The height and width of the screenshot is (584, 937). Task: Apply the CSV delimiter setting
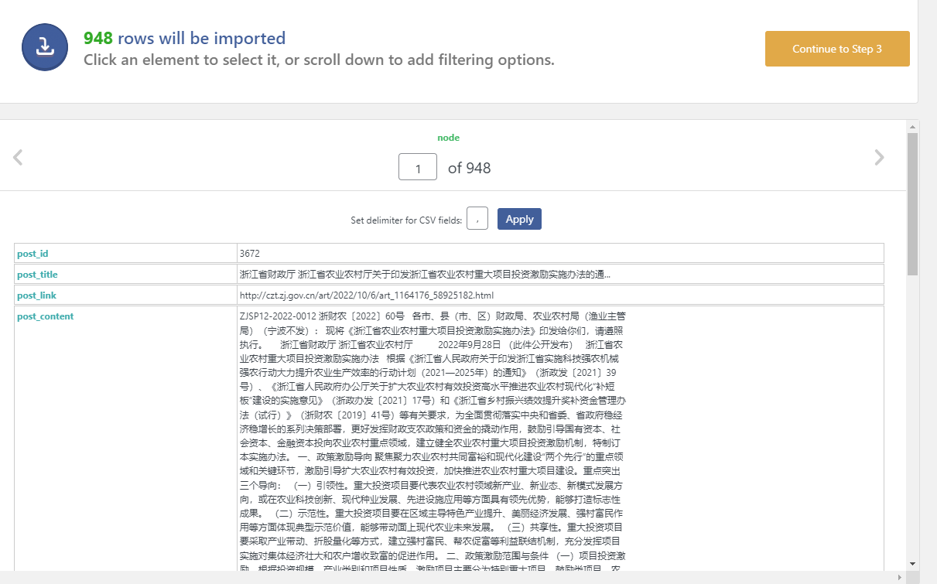[519, 219]
